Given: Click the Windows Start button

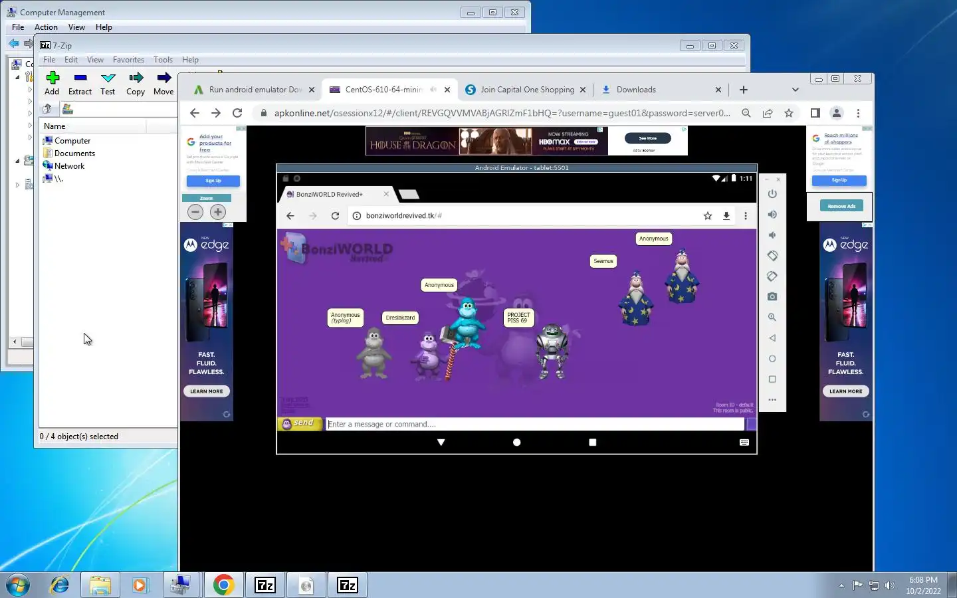Looking at the screenshot, I should 18,585.
